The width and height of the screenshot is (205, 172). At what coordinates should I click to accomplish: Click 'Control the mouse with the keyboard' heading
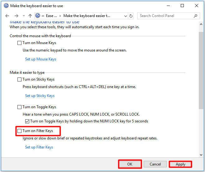(40, 36)
